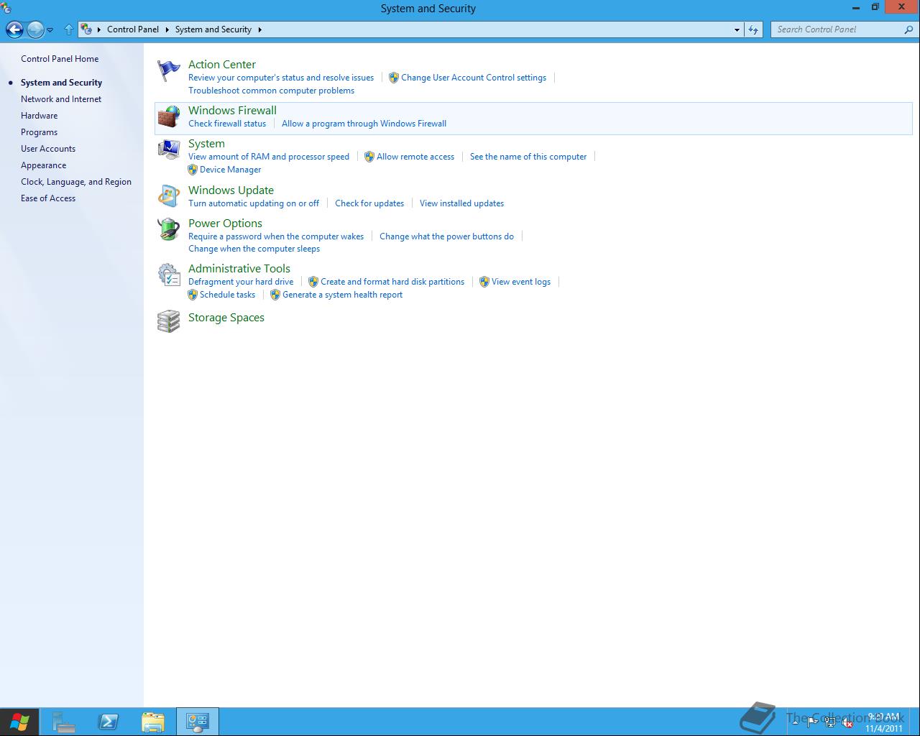Viewport: 920px width, 736px height.
Task: Select Programs category in sidebar
Action: pos(39,132)
